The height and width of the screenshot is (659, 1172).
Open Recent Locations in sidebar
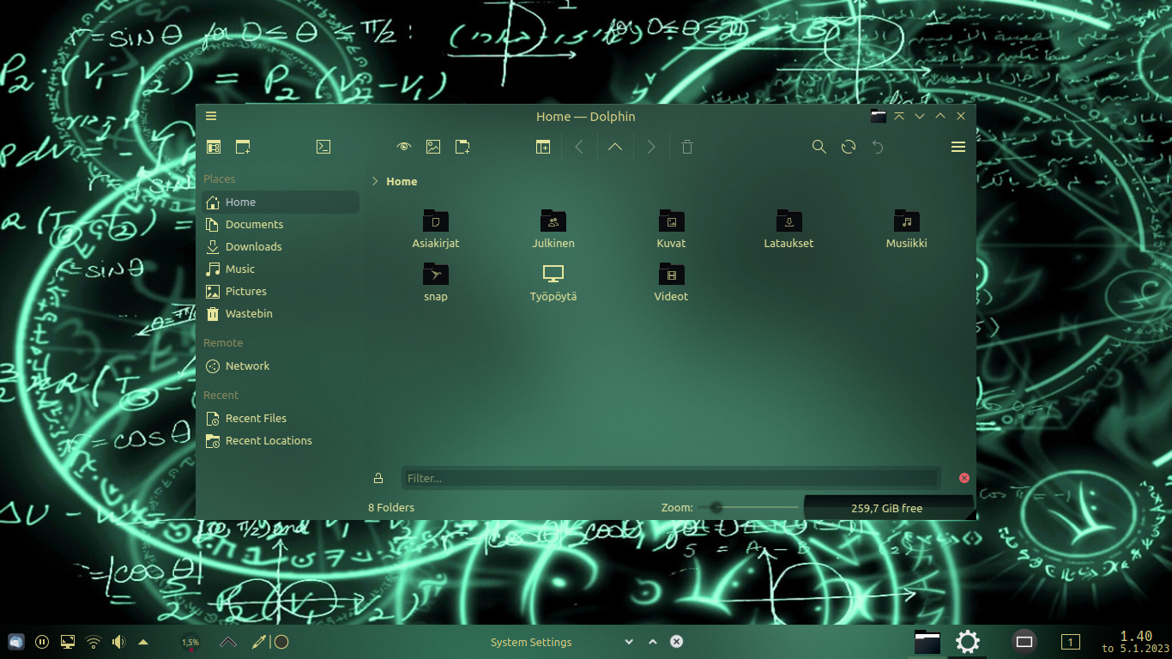[281, 440]
